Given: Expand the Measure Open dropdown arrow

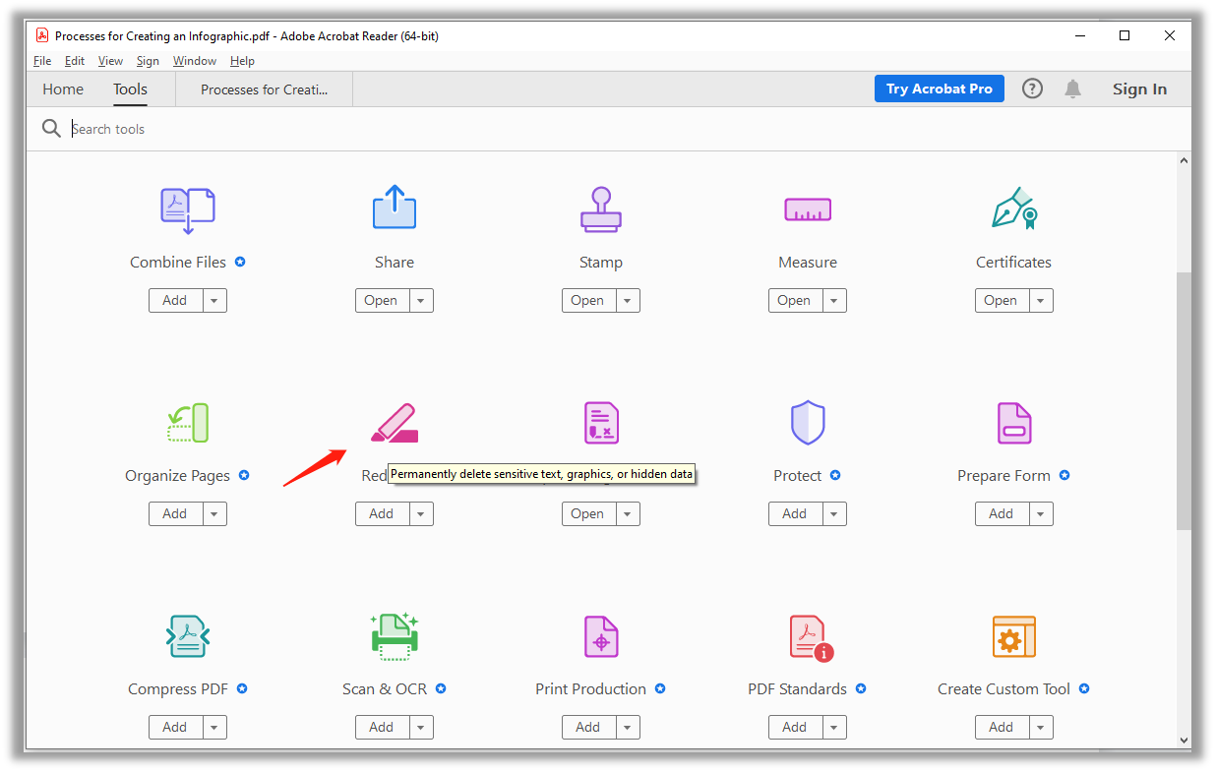Looking at the screenshot, I should (x=834, y=301).
